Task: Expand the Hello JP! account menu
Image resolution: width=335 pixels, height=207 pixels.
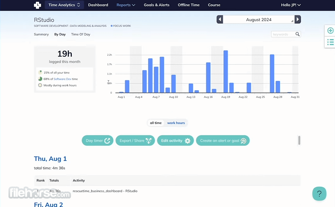Action: point(291,5)
